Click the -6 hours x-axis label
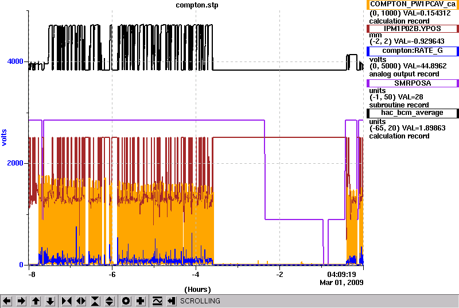The height and width of the screenshot is (308, 459). click(112, 275)
